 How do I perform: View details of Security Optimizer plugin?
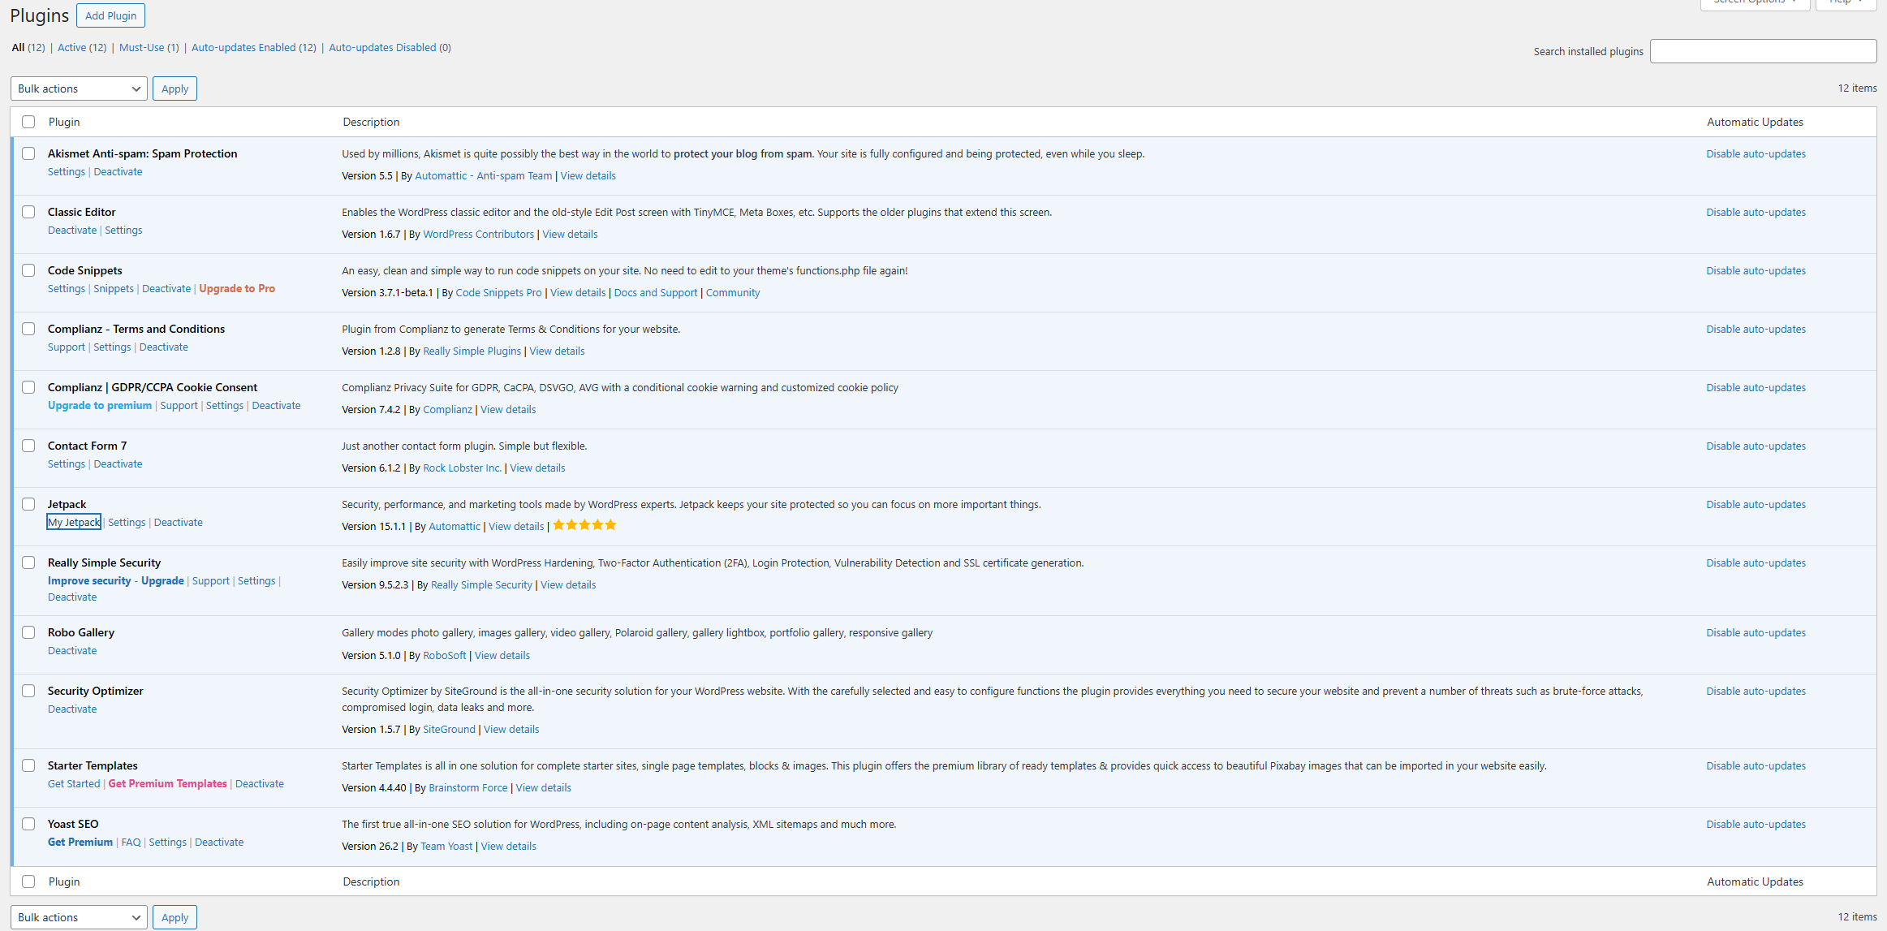pos(511,730)
